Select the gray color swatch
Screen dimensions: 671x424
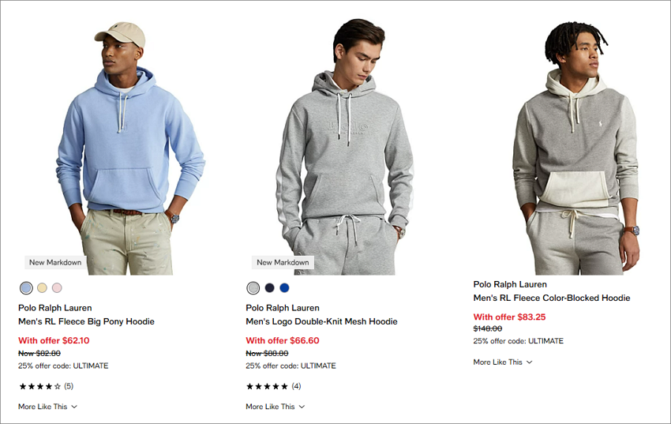click(x=253, y=288)
